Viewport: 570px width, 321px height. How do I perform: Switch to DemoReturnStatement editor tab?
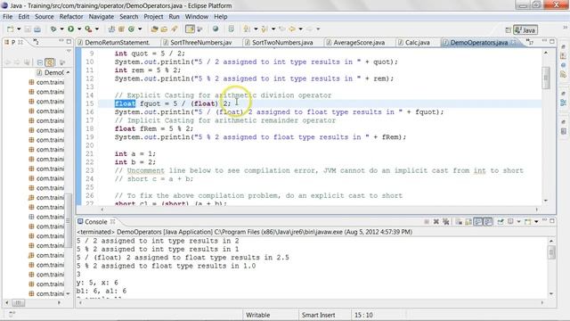coord(118,43)
